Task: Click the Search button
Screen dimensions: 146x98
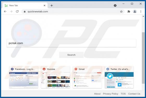Action: click(71, 55)
